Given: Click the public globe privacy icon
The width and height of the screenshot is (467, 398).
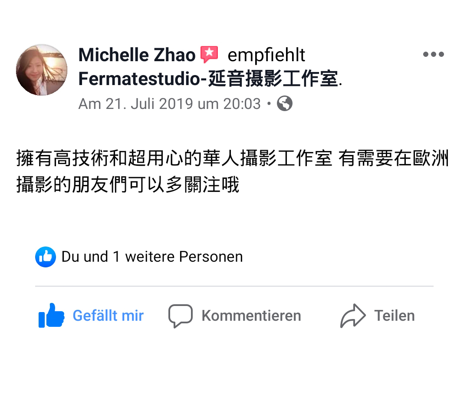Looking at the screenshot, I should tap(284, 103).
